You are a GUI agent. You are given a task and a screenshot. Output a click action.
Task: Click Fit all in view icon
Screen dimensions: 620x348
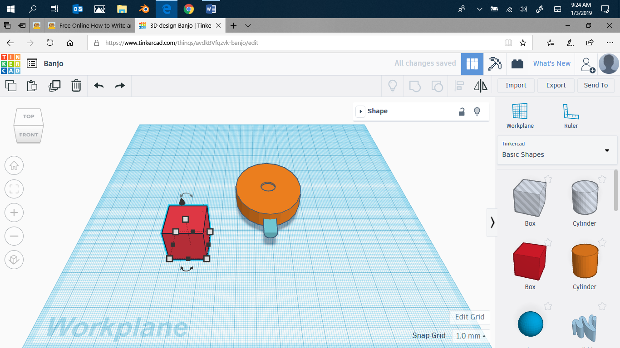[x=14, y=189]
